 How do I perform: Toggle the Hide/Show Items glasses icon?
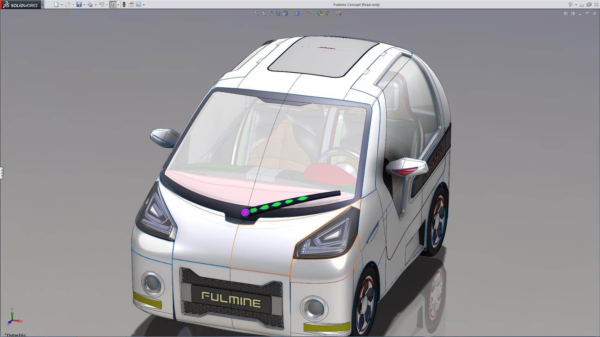(x=308, y=13)
